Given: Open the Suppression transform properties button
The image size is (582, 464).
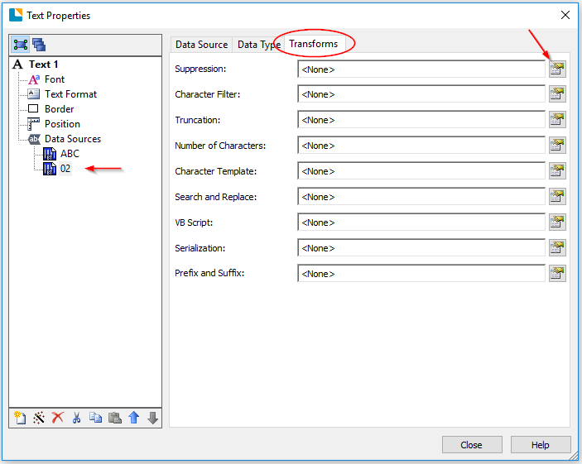Looking at the screenshot, I should [x=557, y=69].
